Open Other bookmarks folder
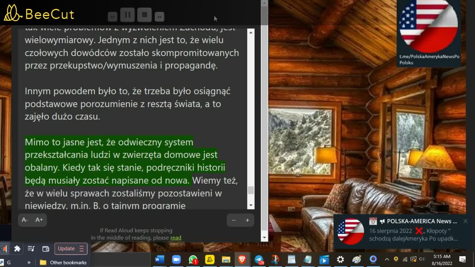The image size is (475, 267). coord(63,263)
